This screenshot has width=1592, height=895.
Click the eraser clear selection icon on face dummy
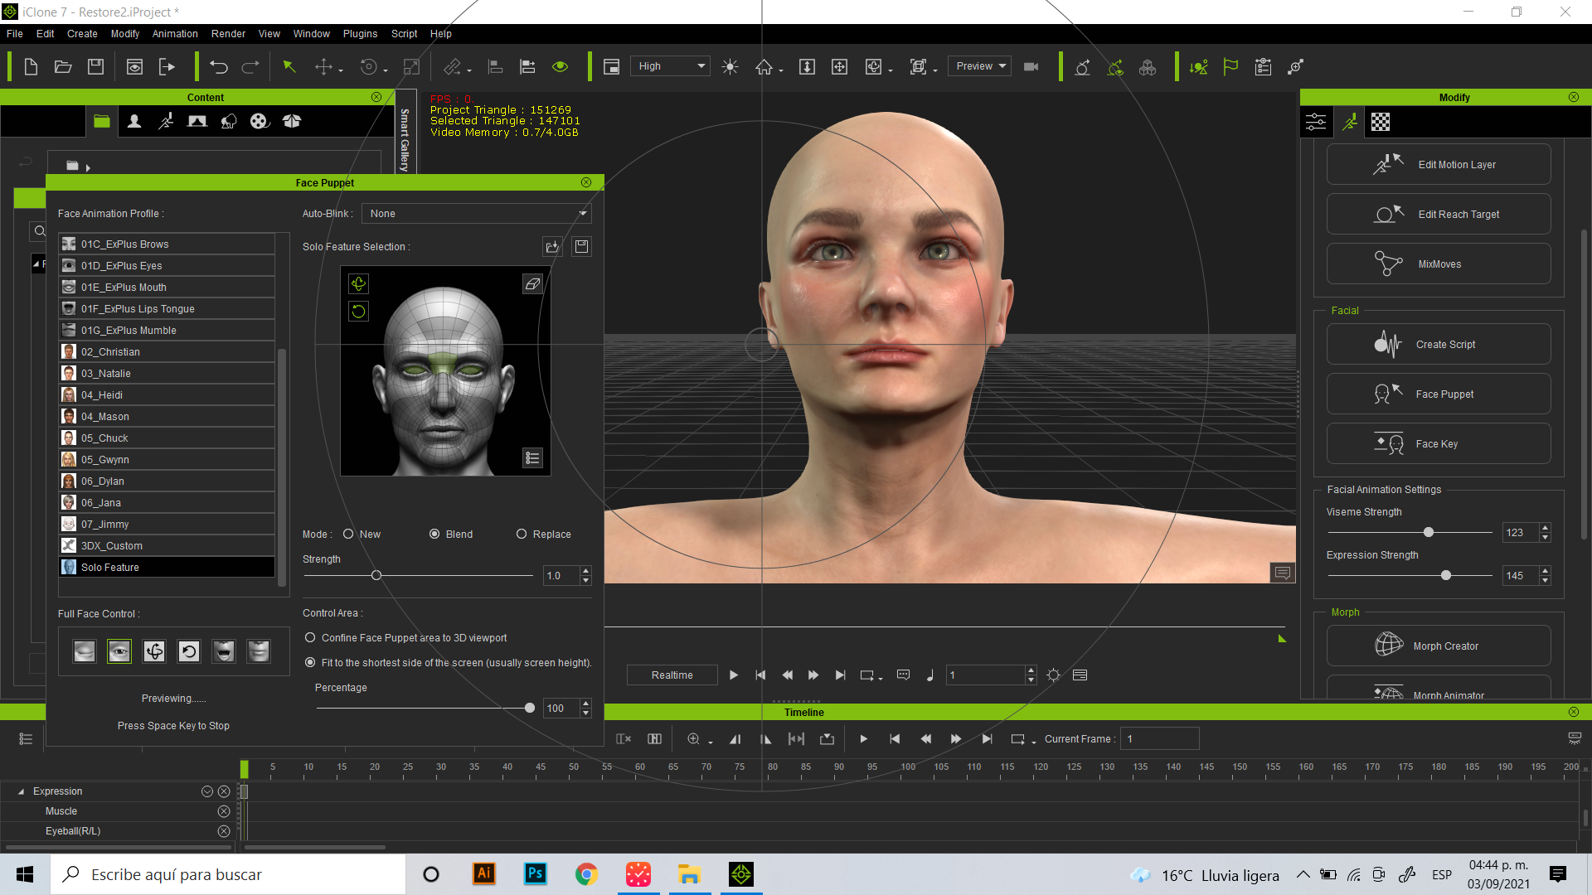click(532, 284)
